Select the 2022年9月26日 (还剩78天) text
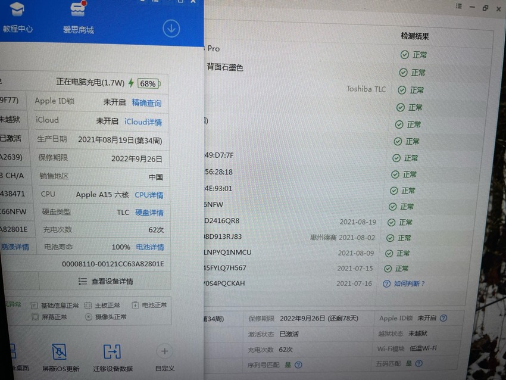This screenshot has width=506, height=380. click(319, 318)
